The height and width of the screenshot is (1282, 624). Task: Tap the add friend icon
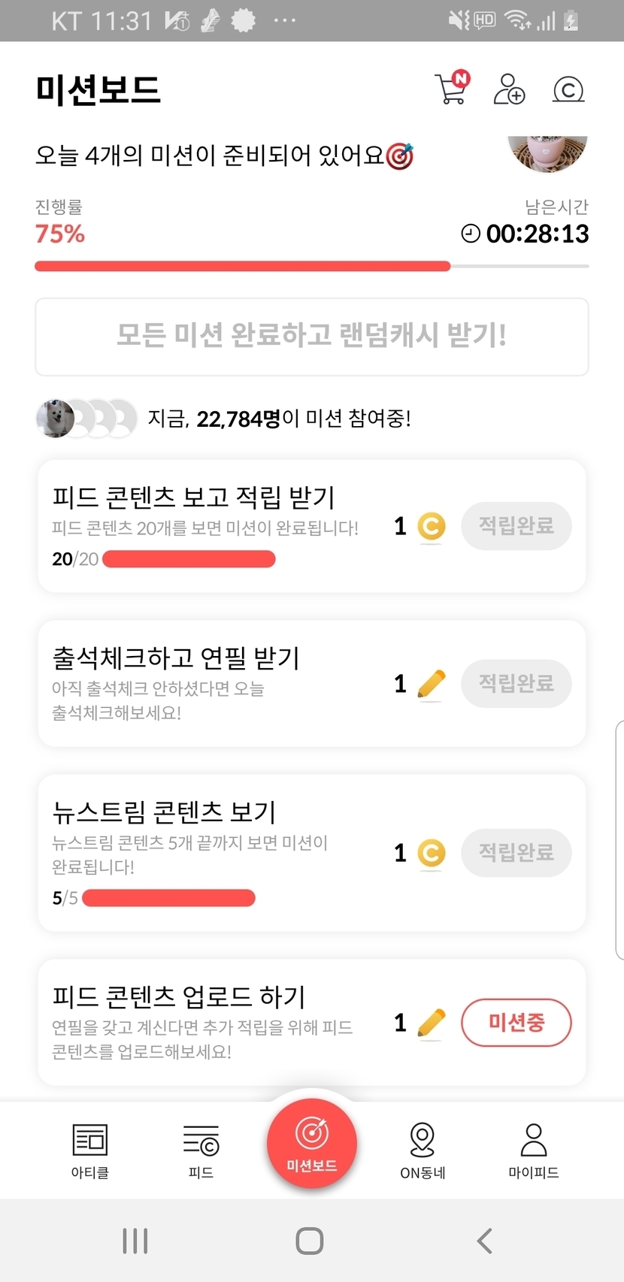click(x=509, y=89)
